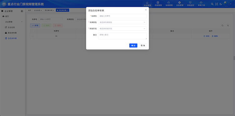The height and width of the screenshot is (116, 235).
Task: Click the 备注 textarea in the dialog
Action: [123, 36]
